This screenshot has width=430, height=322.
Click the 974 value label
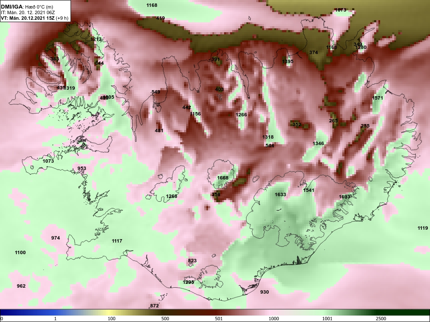tap(55, 238)
